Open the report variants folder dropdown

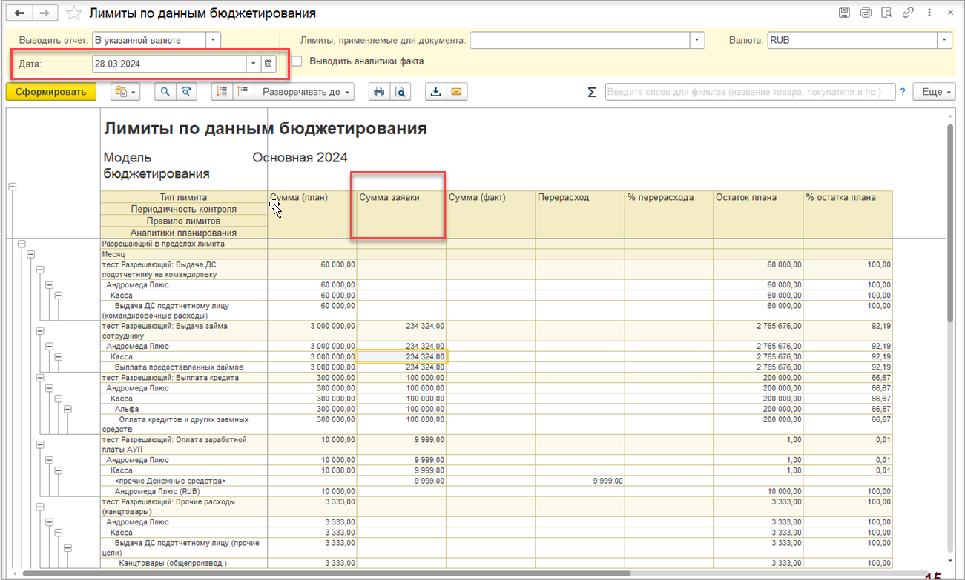(x=125, y=92)
